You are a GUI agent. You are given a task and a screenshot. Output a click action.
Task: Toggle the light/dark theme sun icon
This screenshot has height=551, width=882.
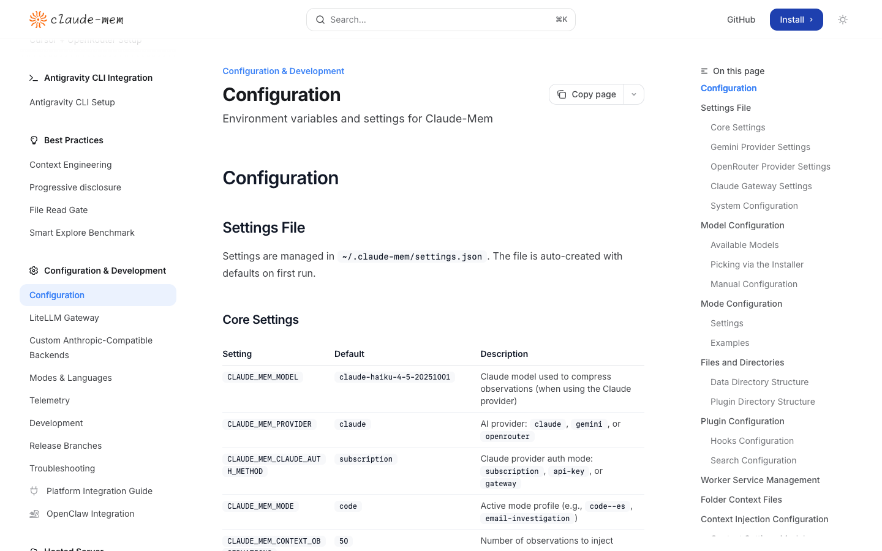click(843, 20)
